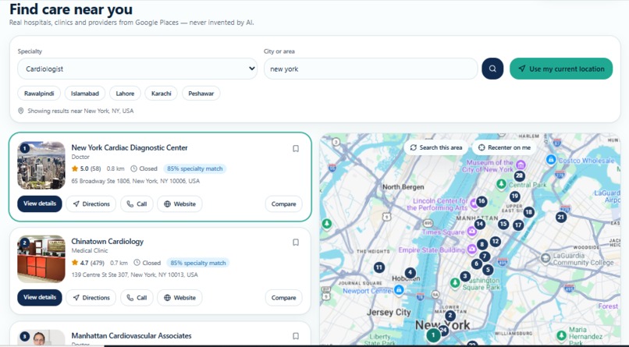This screenshot has width=629, height=347.
Task: Compare Chinatown Cardiology
Action: (283, 298)
